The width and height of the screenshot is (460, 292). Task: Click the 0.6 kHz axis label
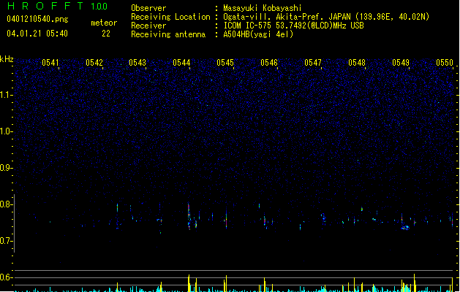click(6, 277)
